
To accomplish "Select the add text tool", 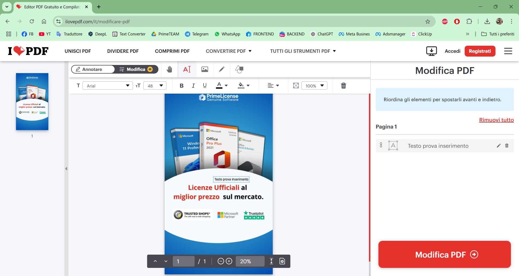I will pyautogui.click(x=187, y=69).
